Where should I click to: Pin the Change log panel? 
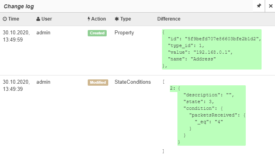pyautogui.click(x=259, y=6)
